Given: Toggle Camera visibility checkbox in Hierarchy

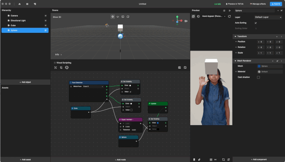Looking at the screenshot, I should coord(45,16).
